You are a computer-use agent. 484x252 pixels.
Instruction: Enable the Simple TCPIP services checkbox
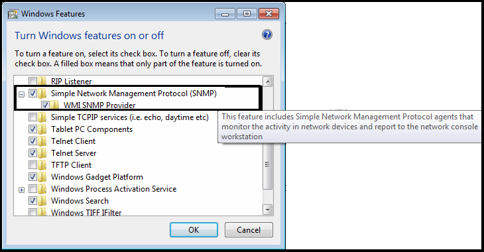tap(32, 117)
